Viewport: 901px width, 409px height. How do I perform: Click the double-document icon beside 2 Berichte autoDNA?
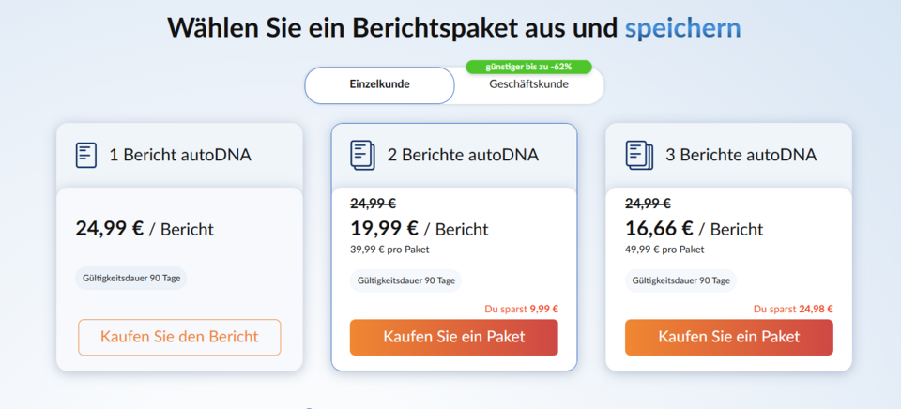tap(362, 155)
